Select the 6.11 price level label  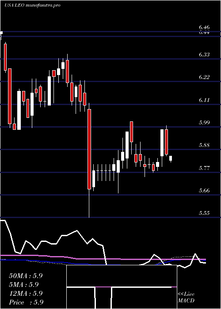[204, 100]
